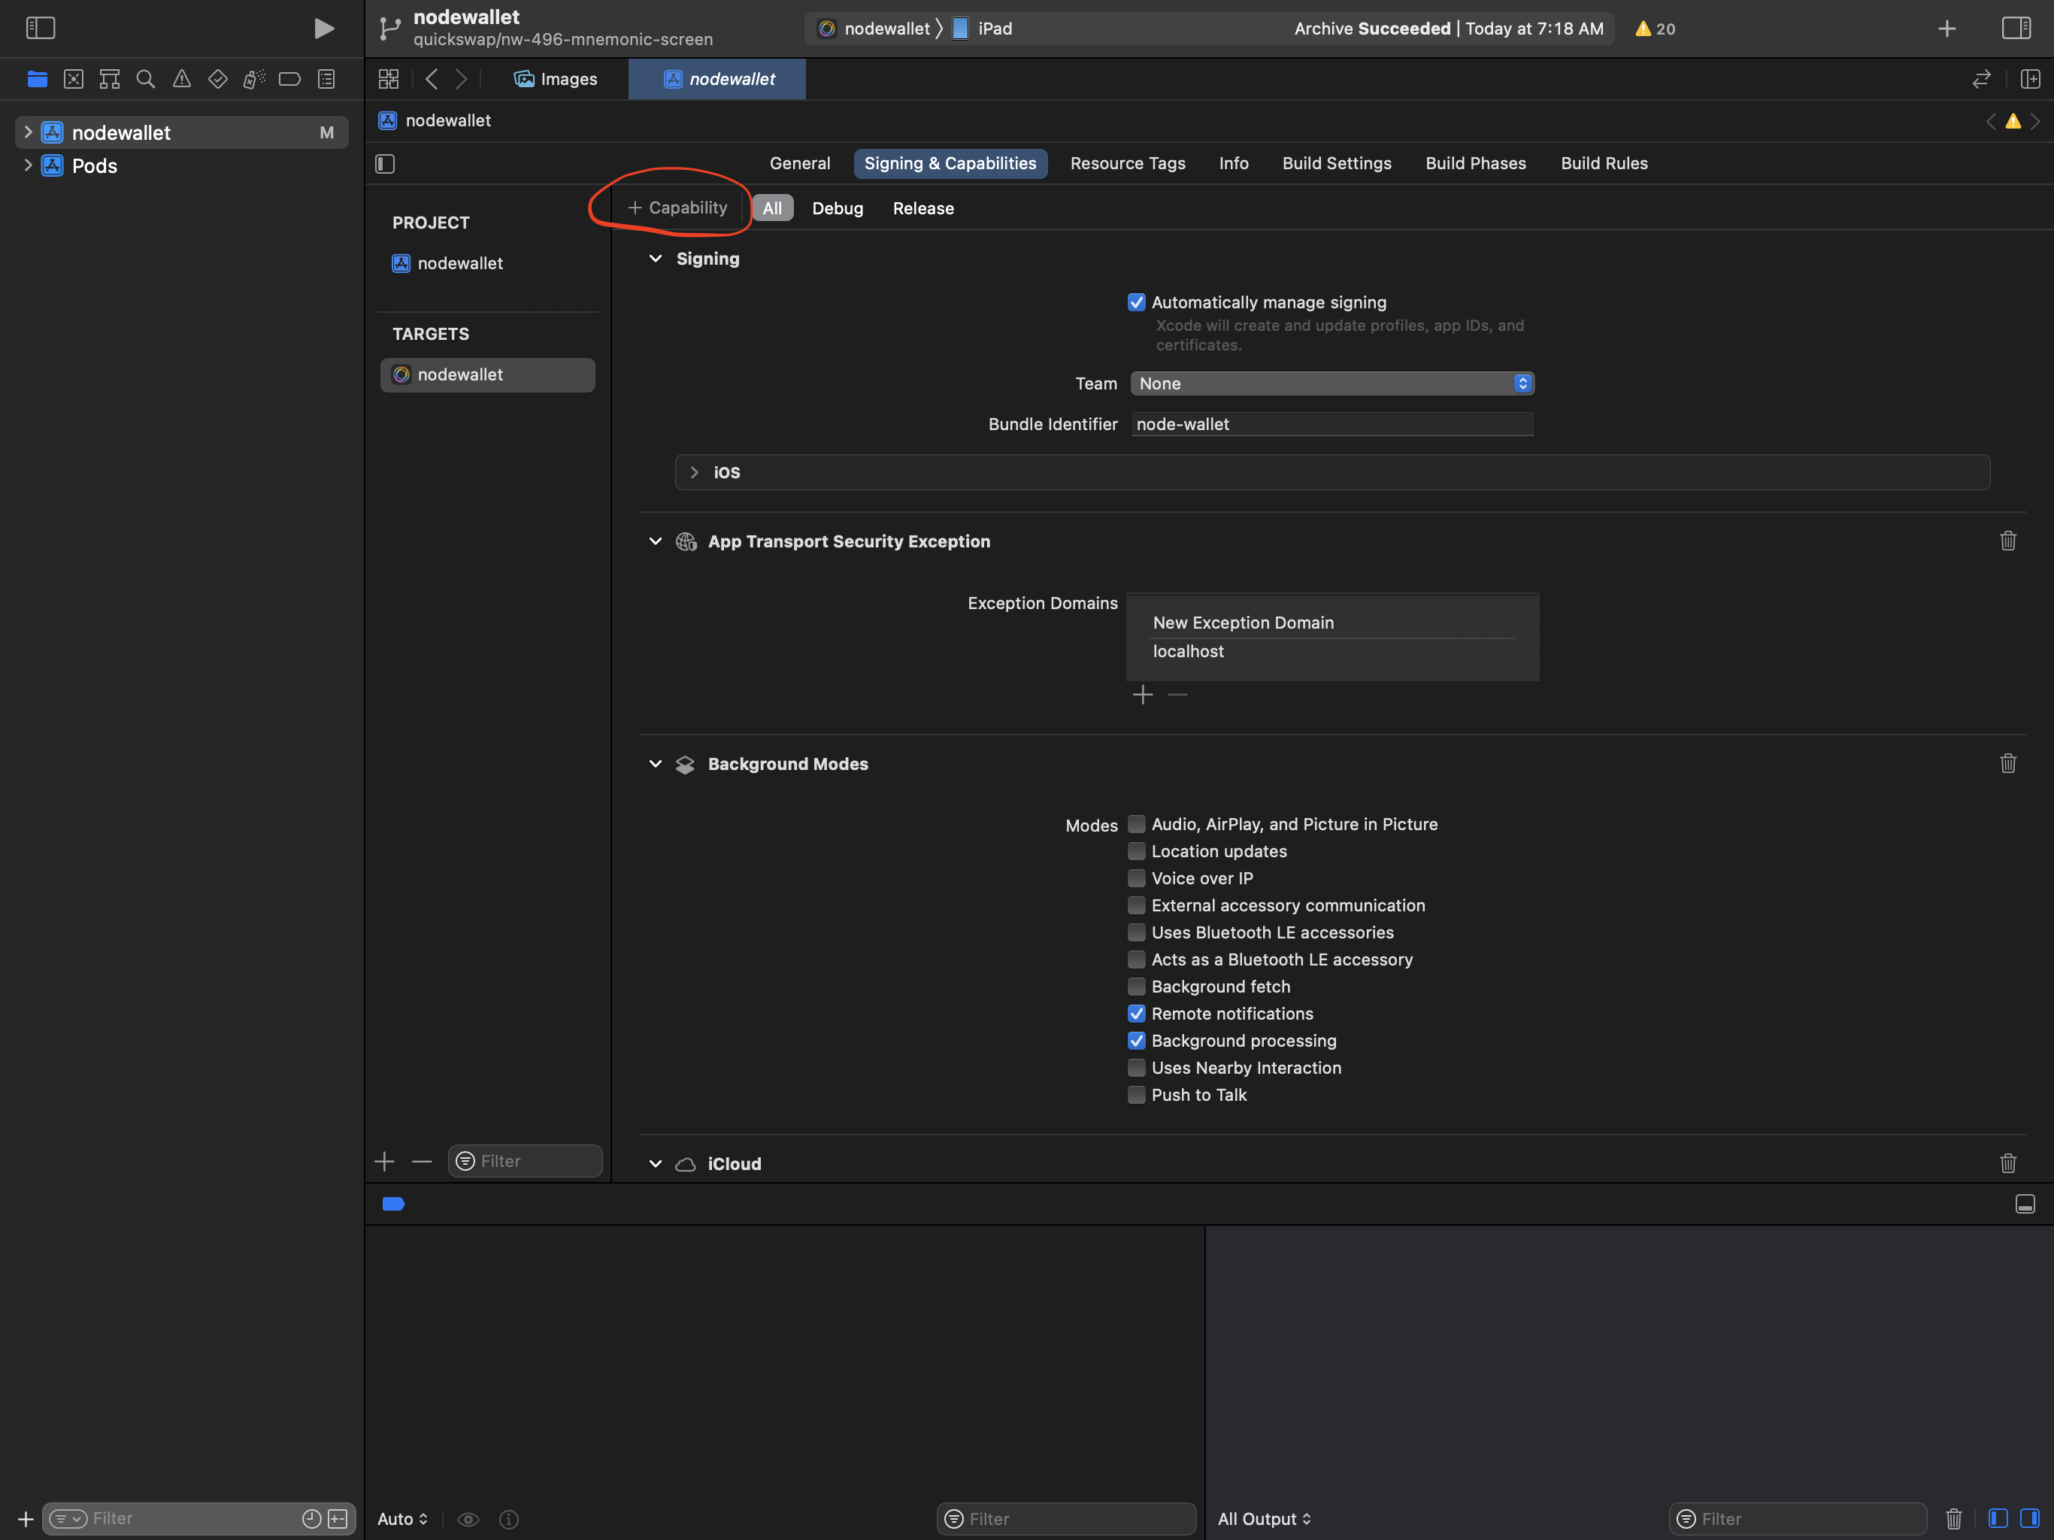Expand nodewallet project in navigator

28,132
